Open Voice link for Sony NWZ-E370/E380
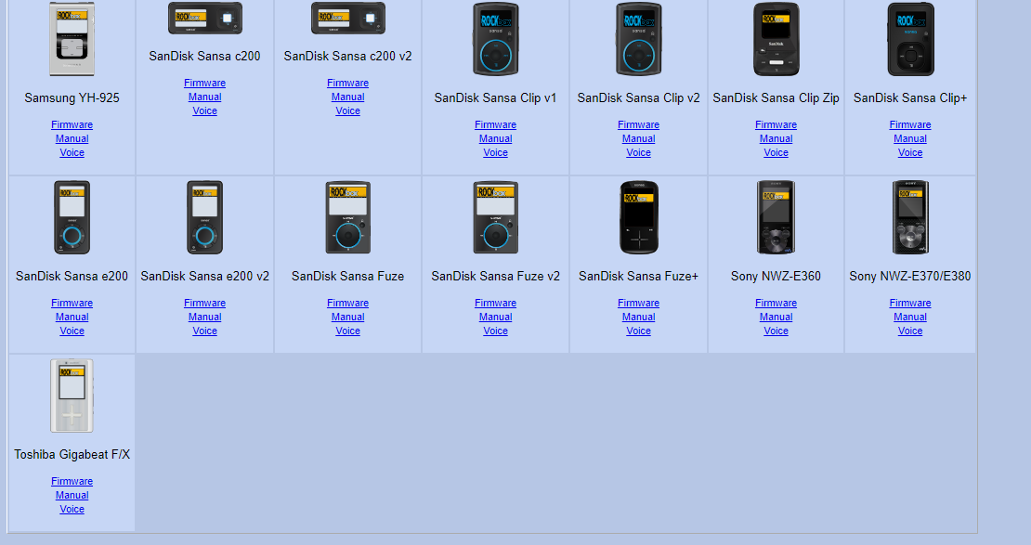Screen dimensions: 1031x545 point(910,331)
